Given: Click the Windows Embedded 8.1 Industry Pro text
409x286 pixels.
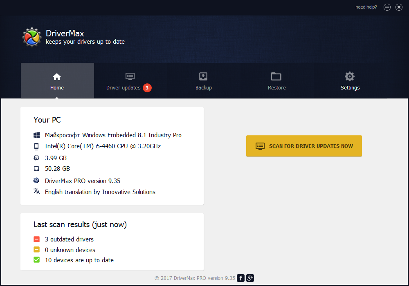Looking at the screenshot, I should pyautogui.click(x=113, y=135).
